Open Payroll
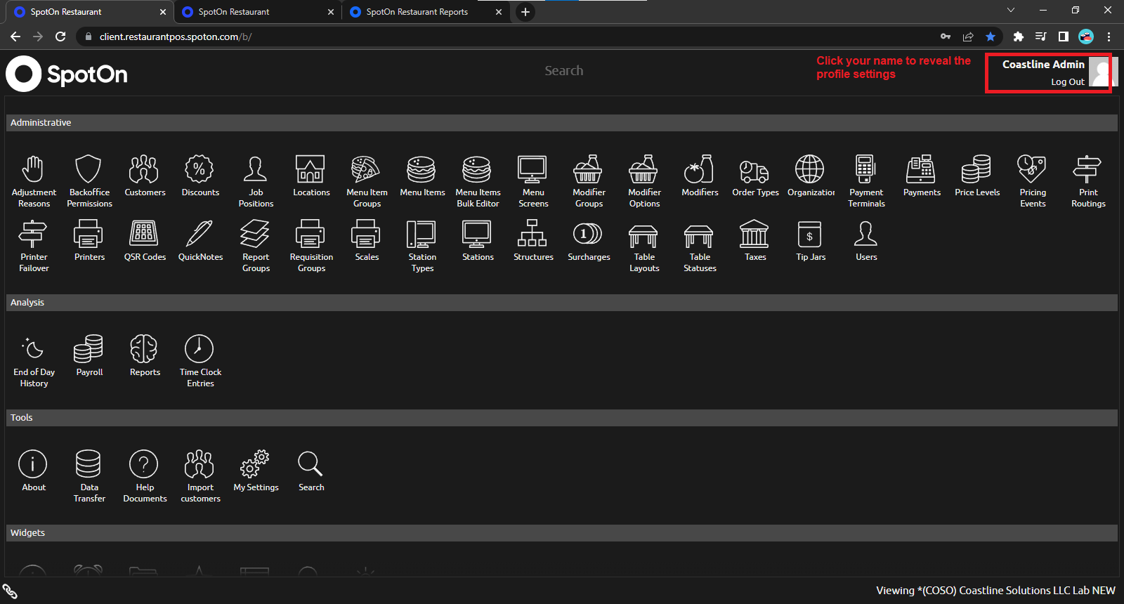The width and height of the screenshot is (1124, 604). (89, 355)
